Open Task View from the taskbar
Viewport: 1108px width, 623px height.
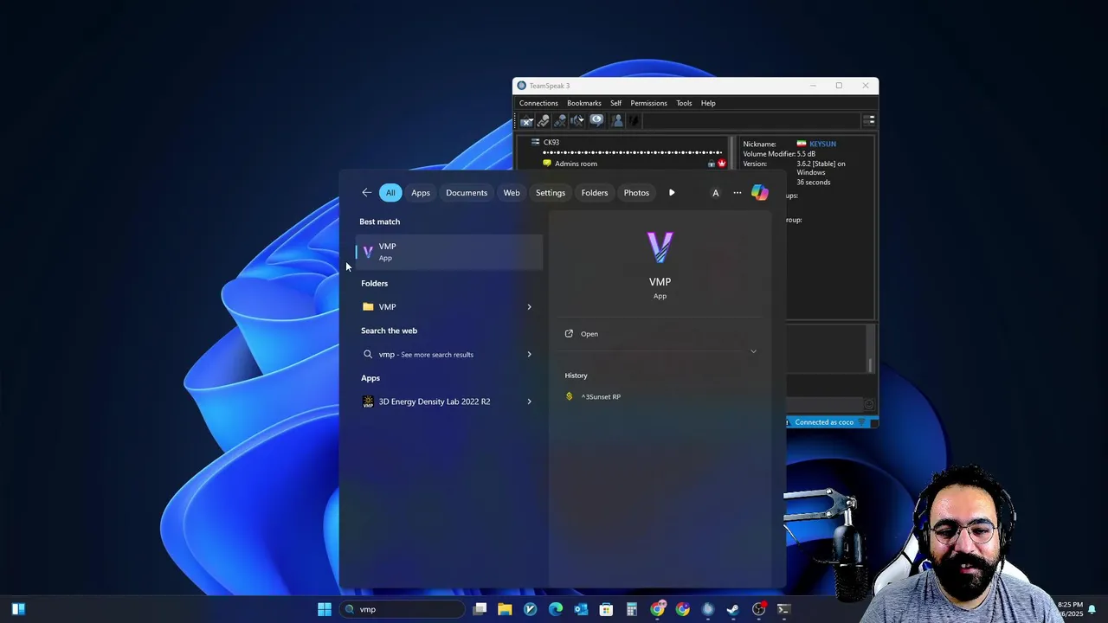tap(480, 609)
